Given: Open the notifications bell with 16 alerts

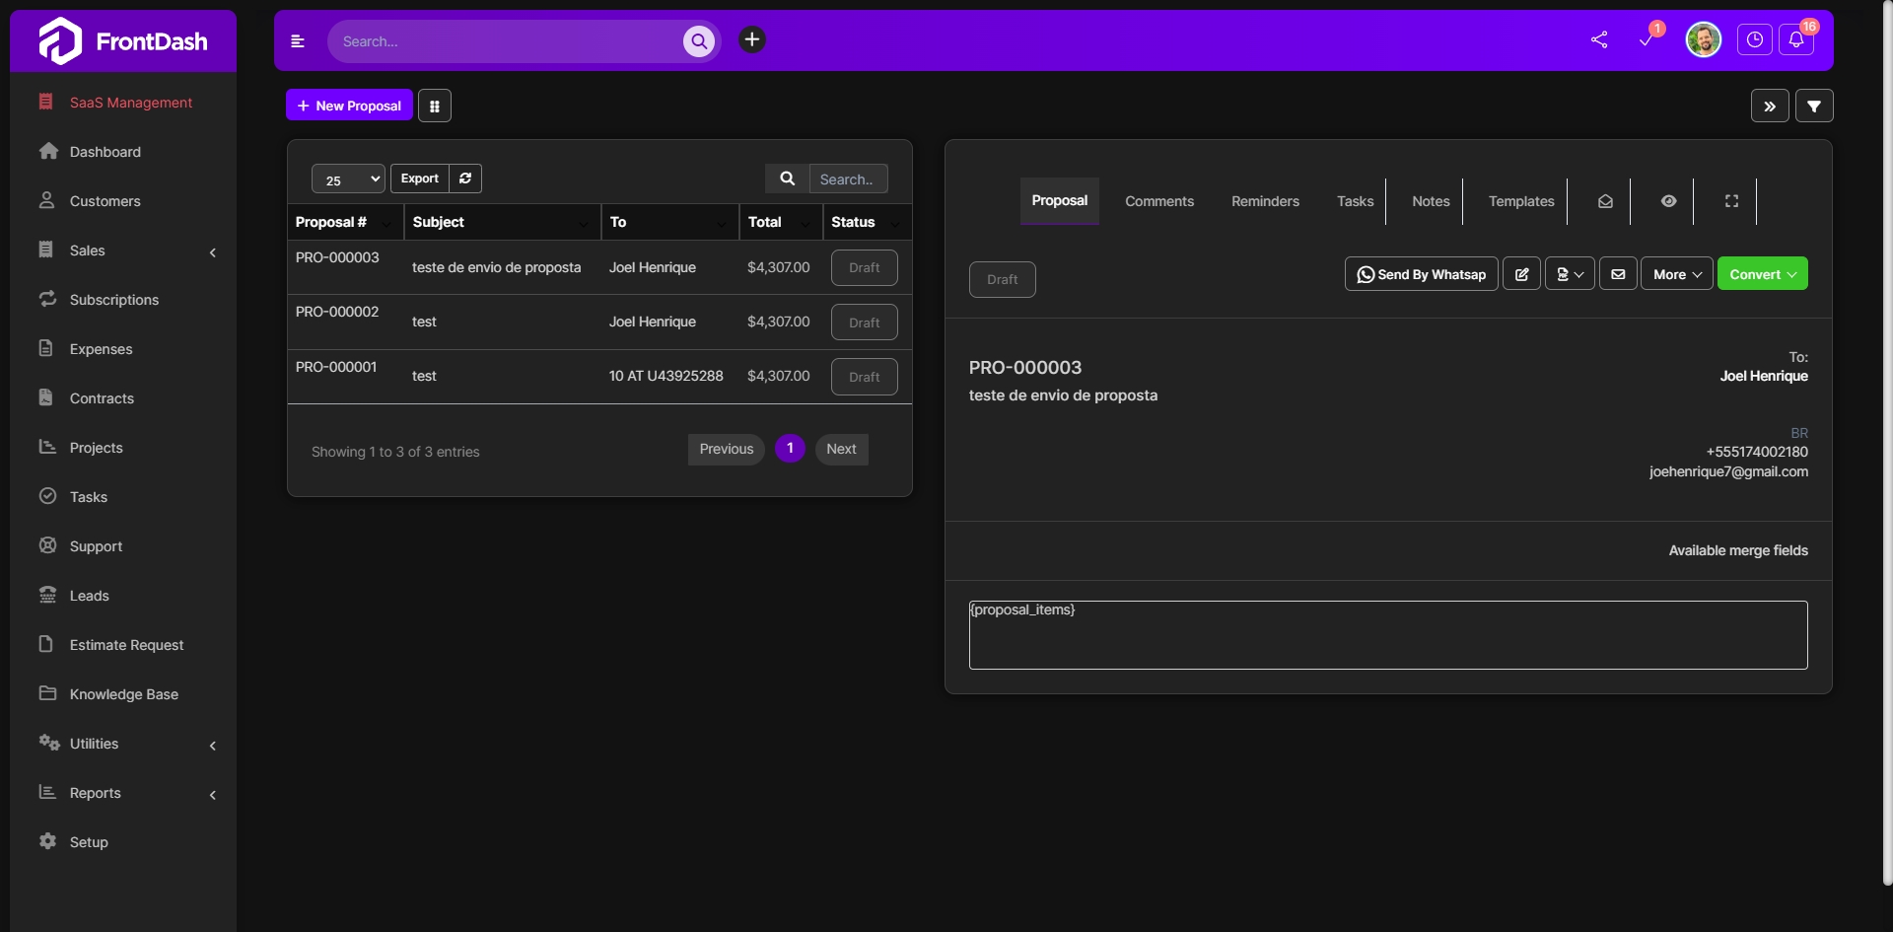Looking at the screenshot, I should pyautogui.click(x=1796, y=40).
